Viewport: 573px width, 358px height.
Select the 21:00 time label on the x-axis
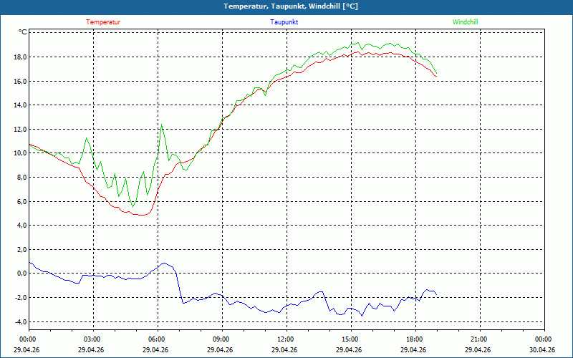tap(479, 339)
